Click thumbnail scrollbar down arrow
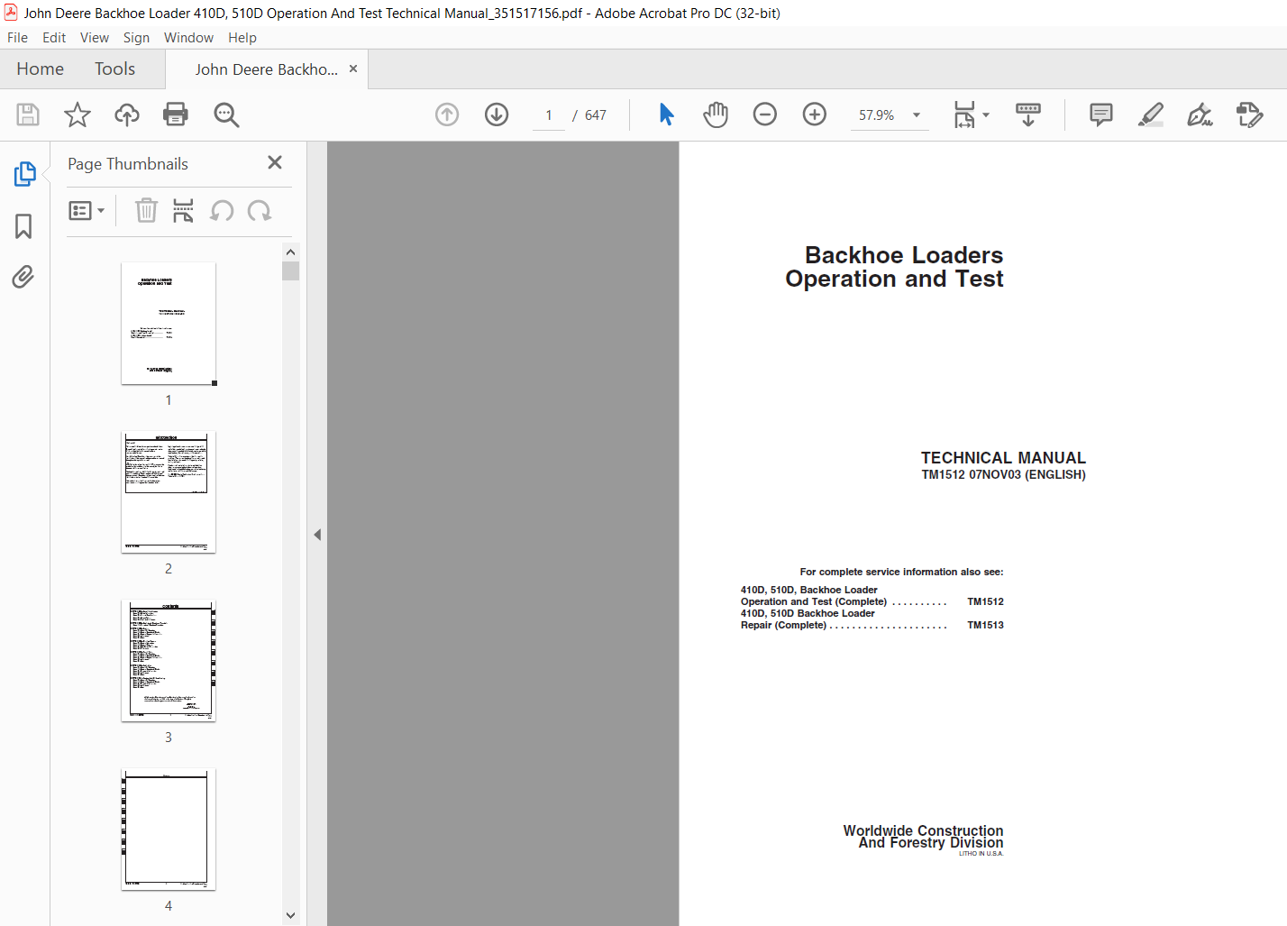1287x926 pixels. (290, 915)
